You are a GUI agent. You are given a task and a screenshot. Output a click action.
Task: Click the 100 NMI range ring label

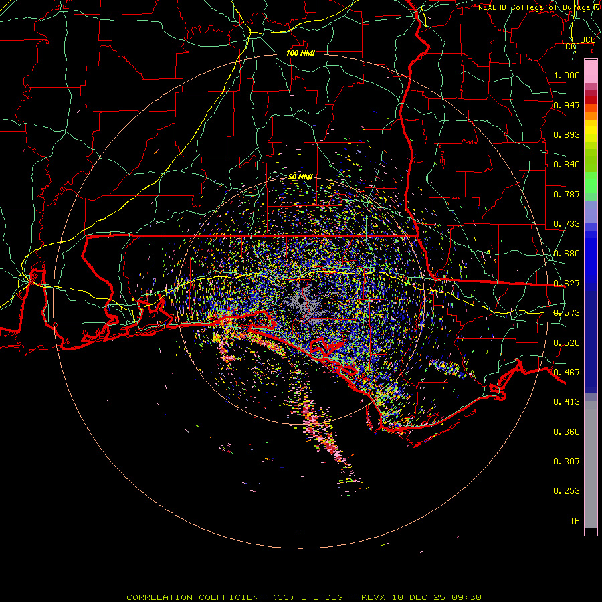pyautogui.click(x=300, y=53)
